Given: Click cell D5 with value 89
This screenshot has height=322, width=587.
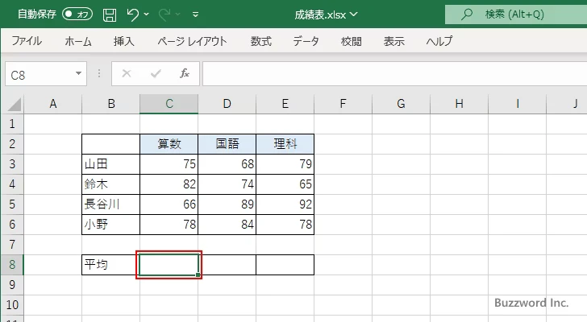Looking at the screenshot, I should (227, 204).
